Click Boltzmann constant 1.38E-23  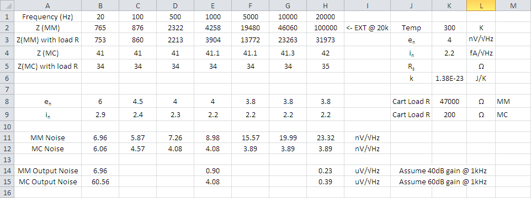pyautogui.click(x=449, y=78)
